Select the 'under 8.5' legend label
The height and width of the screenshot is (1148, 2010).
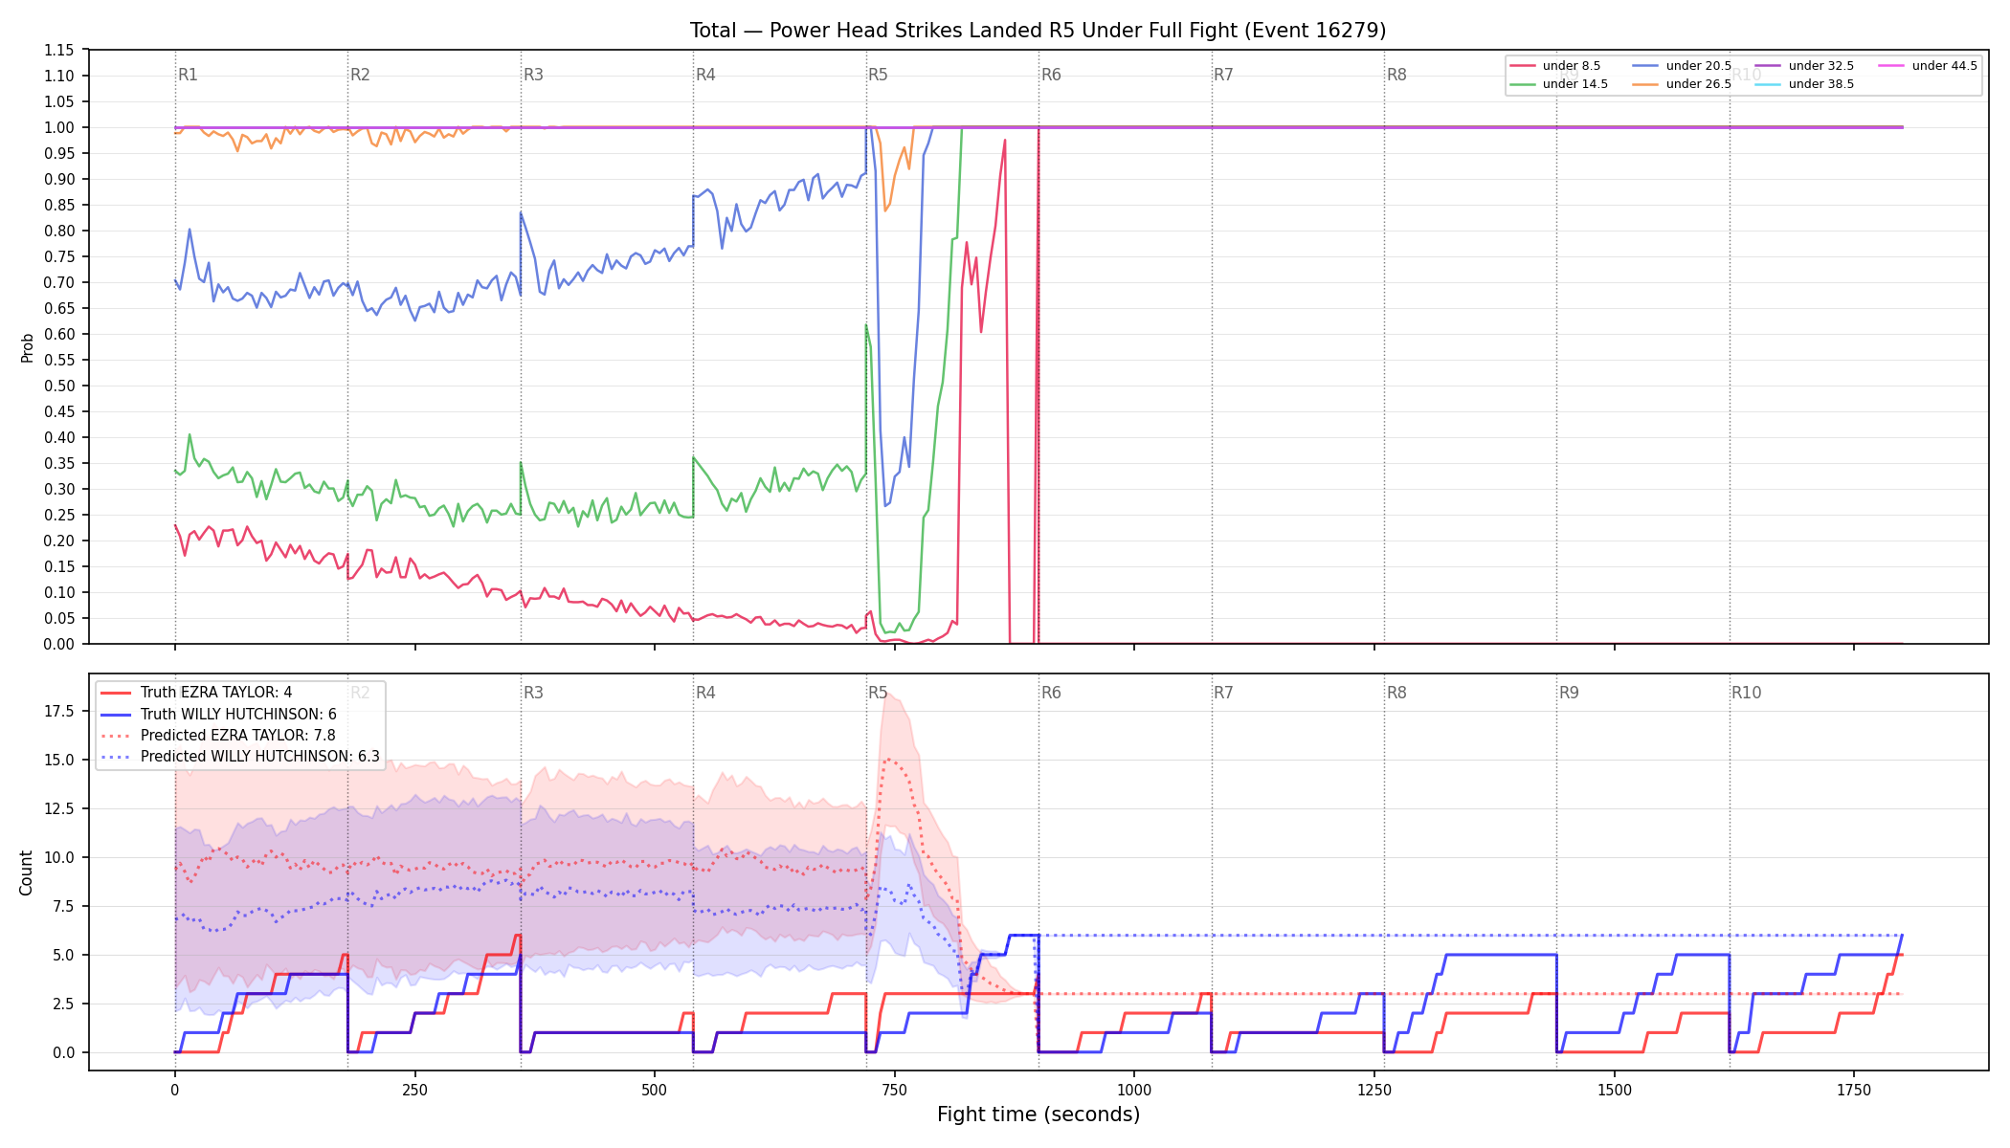[1571, 66]
